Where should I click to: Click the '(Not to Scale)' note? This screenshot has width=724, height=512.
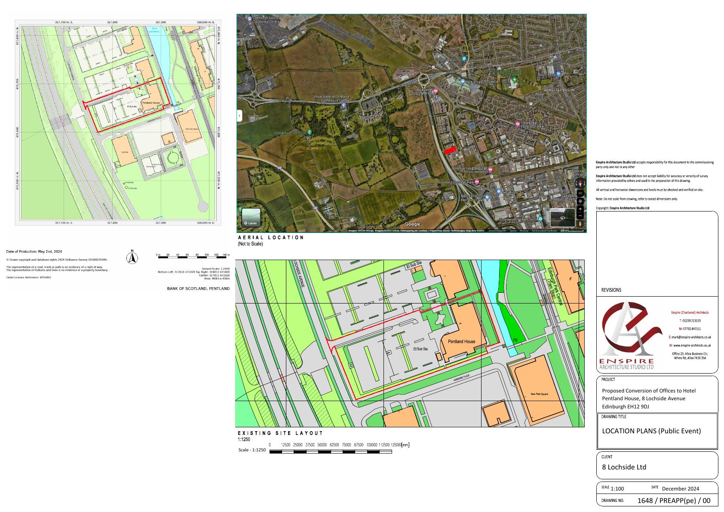click(x=250, y=244)
